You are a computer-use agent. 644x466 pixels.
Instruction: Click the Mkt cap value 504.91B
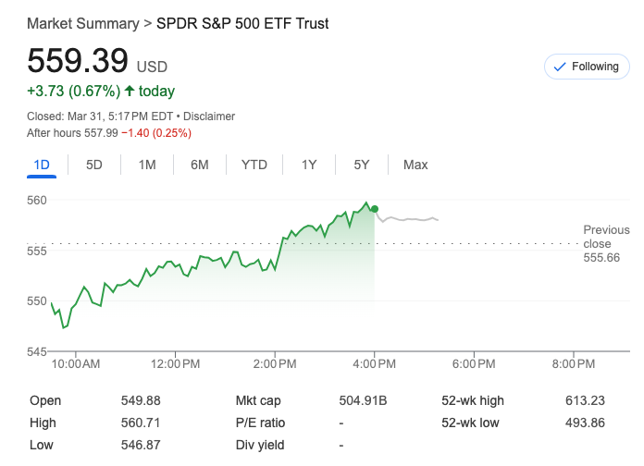[x=364, y=400]
